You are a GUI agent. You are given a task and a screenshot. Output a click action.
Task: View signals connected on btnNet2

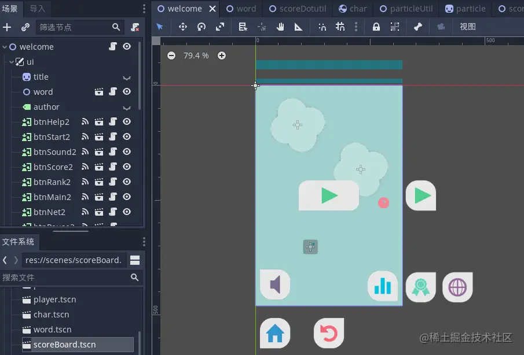click(85, 212)
